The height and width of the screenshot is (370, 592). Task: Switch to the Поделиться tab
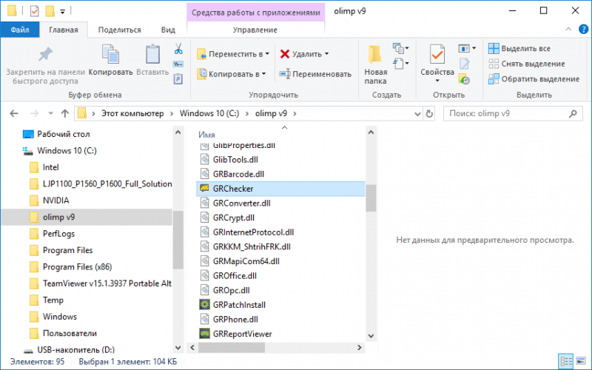(x=119, y=30)
